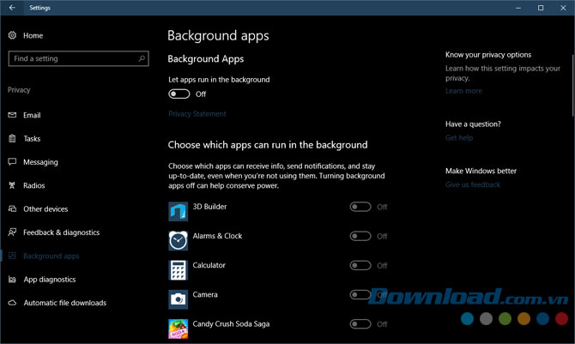
Task: Open Automatic file downloads section
Action: tap(65, 303)
